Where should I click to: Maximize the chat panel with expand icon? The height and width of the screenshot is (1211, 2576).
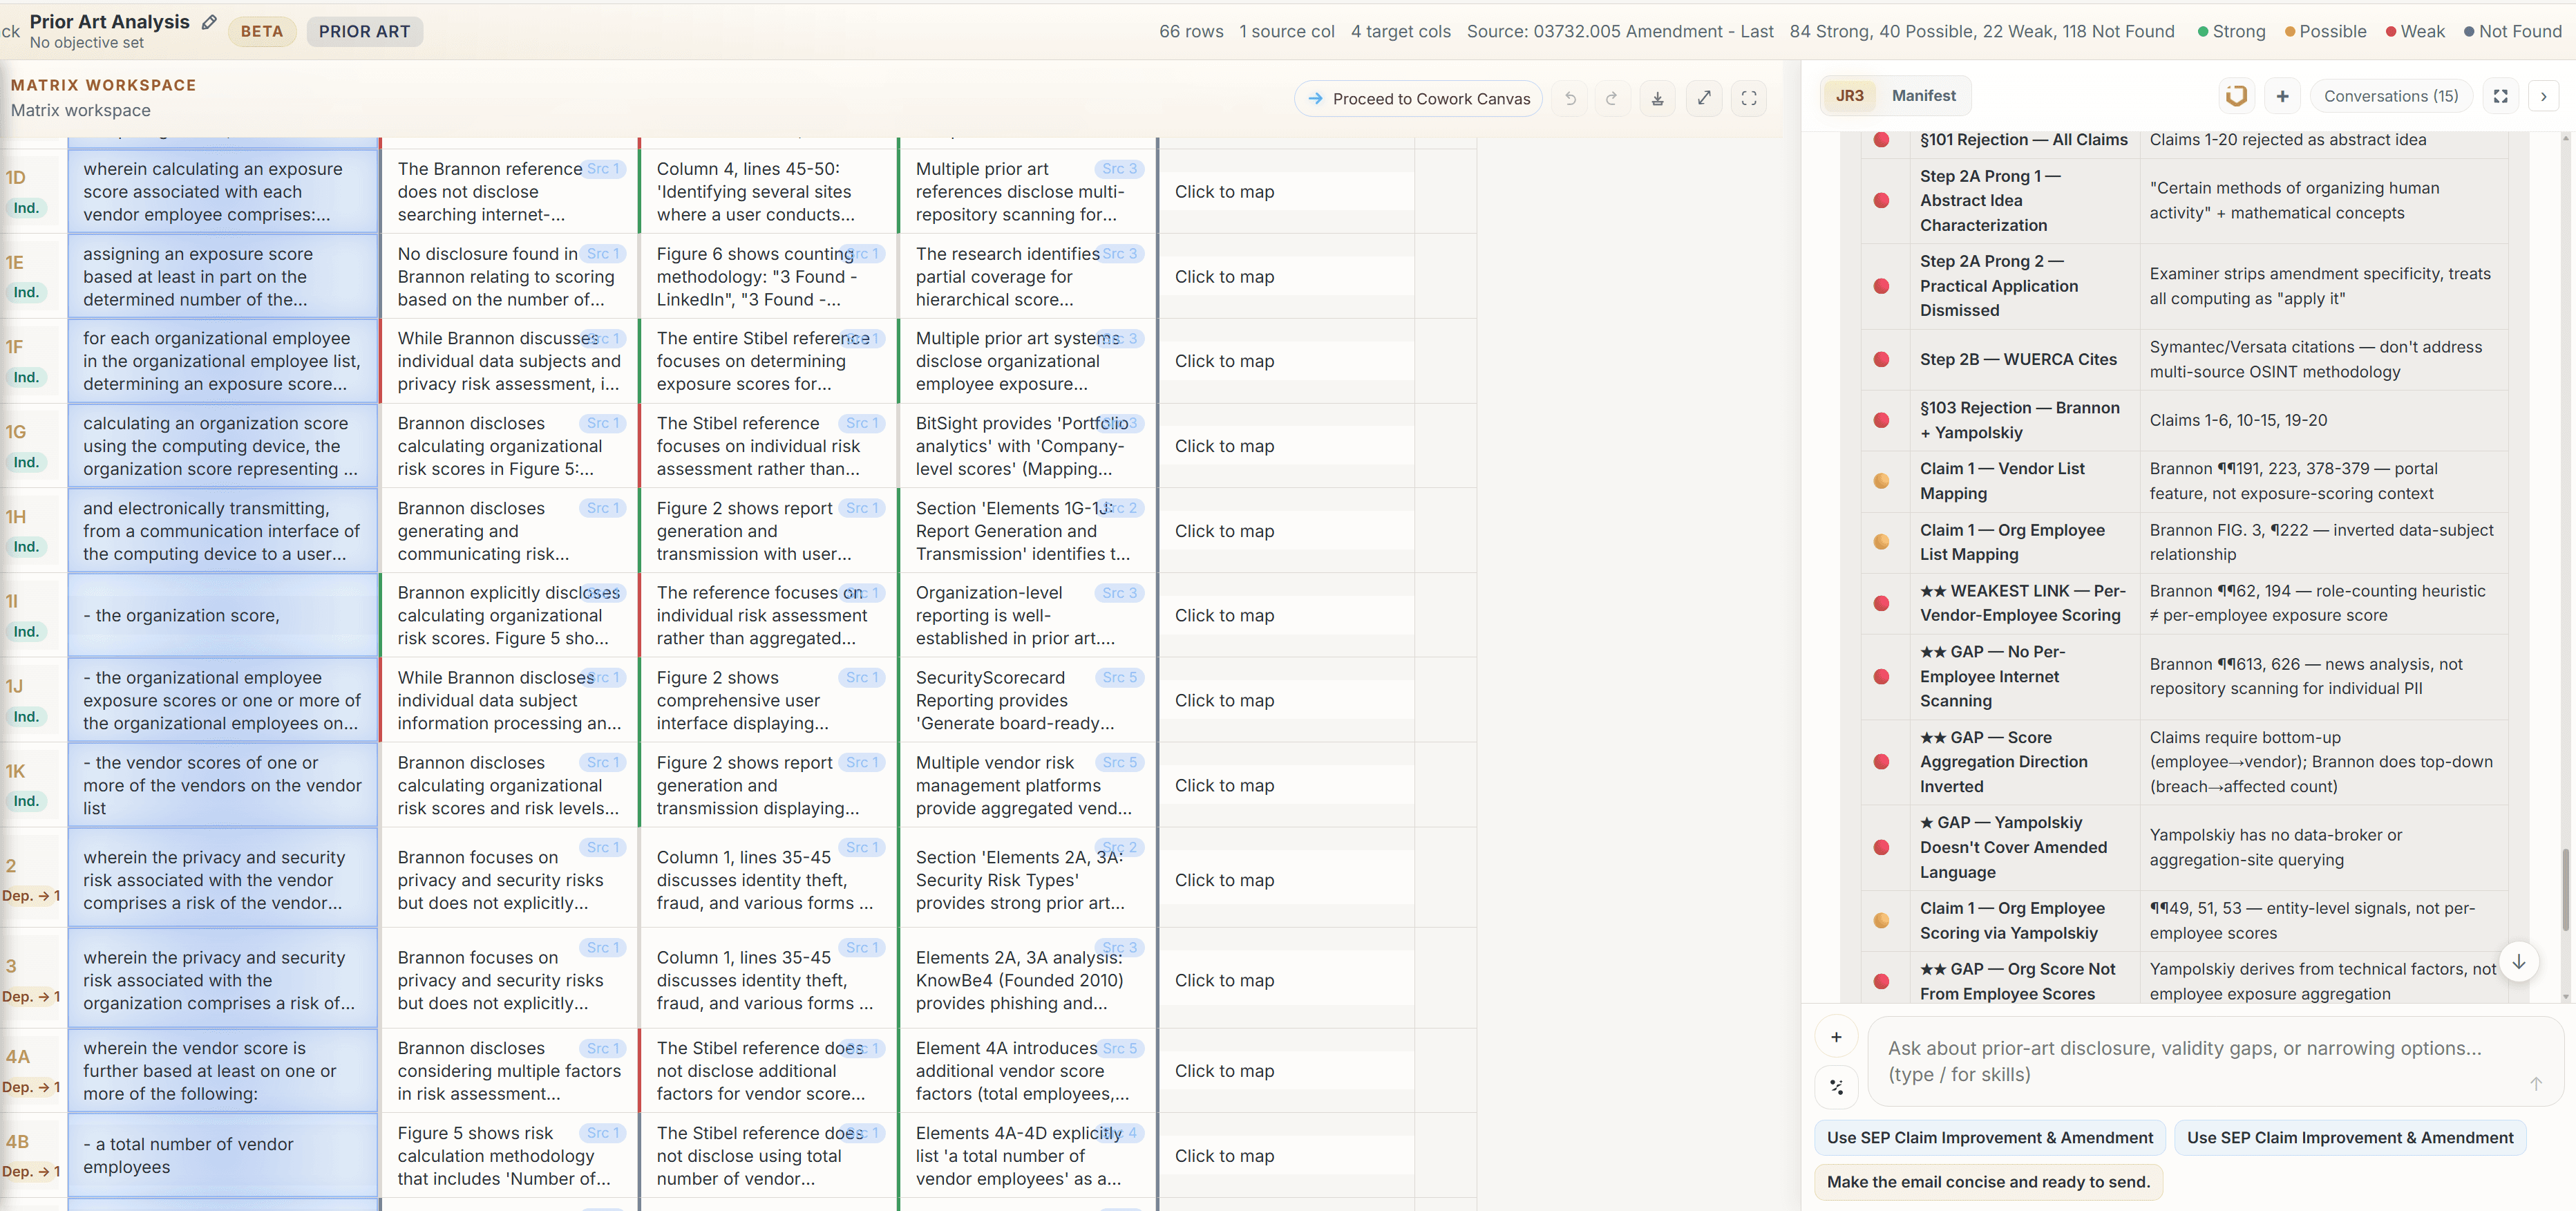(x=2500, y=96)
